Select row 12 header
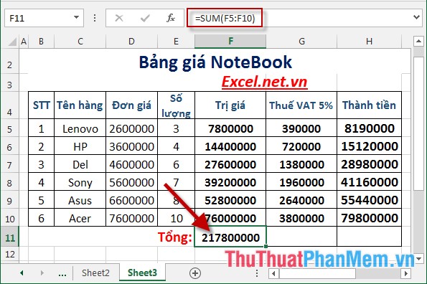The width and height of the screenshot is (427, 284). point(9,255)
